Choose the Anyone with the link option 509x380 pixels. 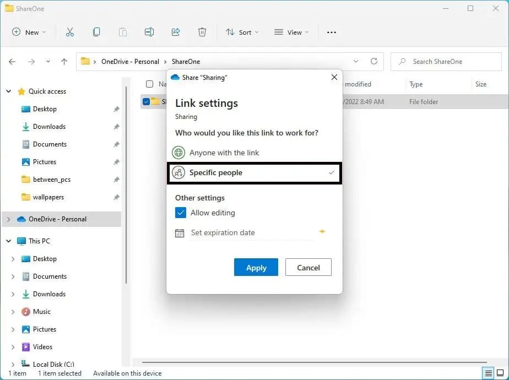click(x=224, y=153)
